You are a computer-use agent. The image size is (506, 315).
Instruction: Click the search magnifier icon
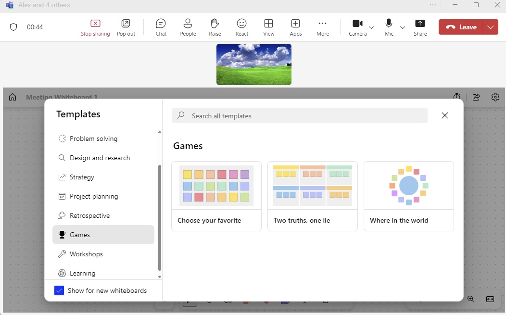(x=181, y=115)
